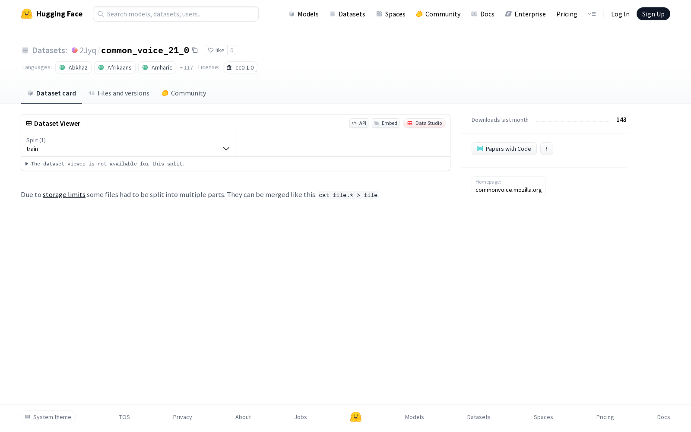Image resolution: width=691 pixels, height=432 pixels.
Task: Switch to the Dataset card tab
Action: (x=51, y=93)
